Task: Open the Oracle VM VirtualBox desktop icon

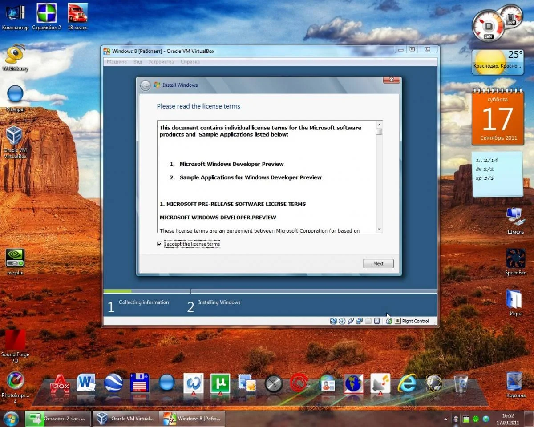Action: tap(15, 142)
